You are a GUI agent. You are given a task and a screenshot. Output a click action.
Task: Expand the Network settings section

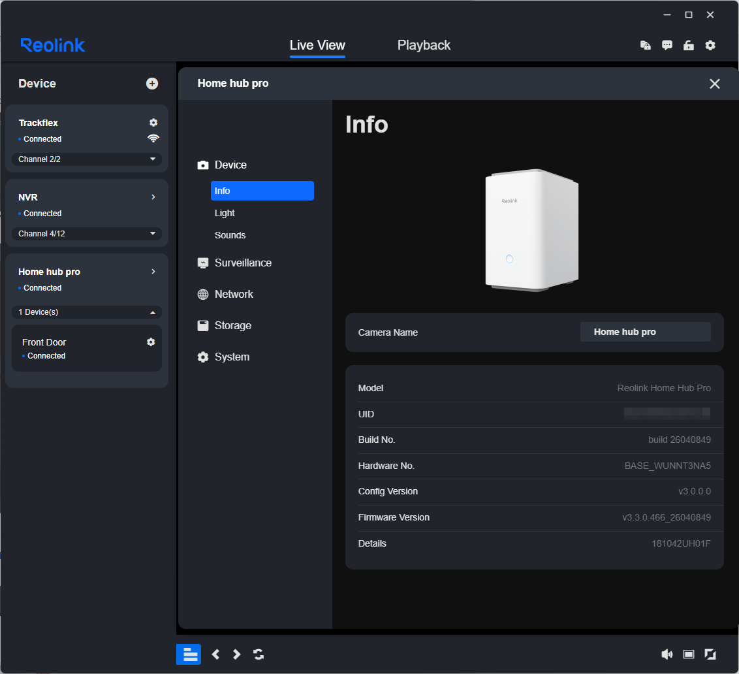coord(234,295)
